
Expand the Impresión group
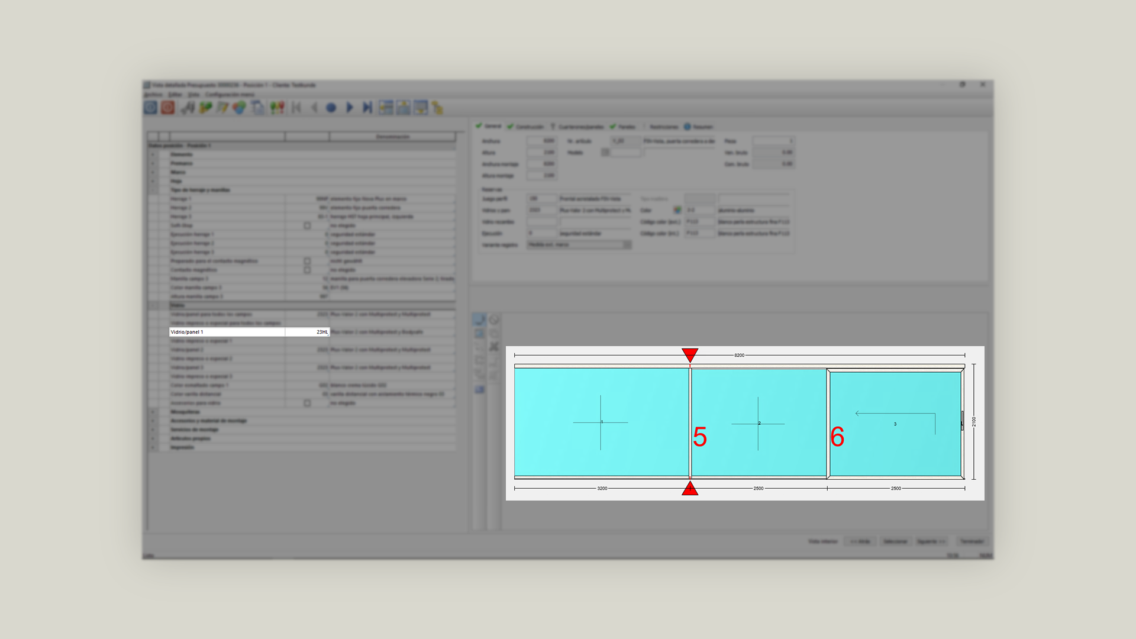pyautogui.click(x=153, y=447)
